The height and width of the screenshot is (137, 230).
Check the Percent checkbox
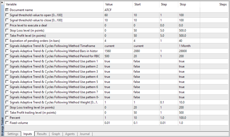7,117
